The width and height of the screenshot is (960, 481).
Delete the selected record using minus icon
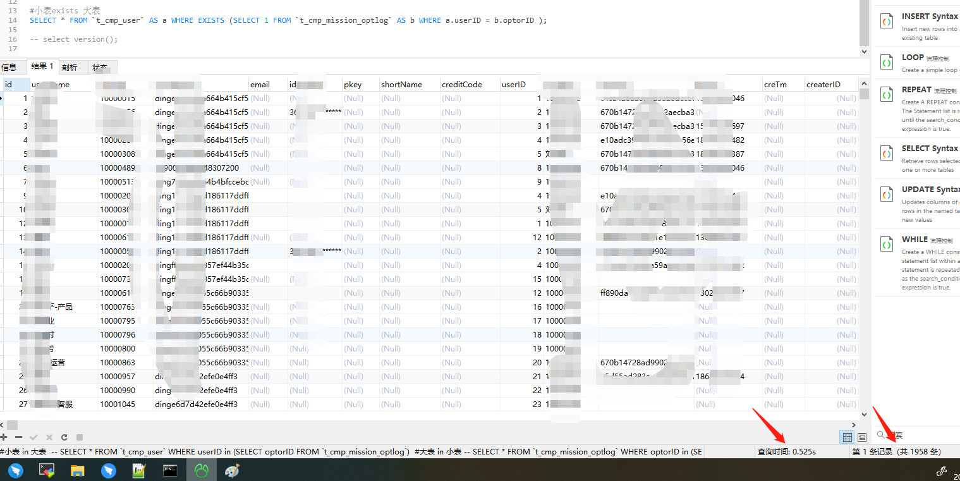pos(18,437)
